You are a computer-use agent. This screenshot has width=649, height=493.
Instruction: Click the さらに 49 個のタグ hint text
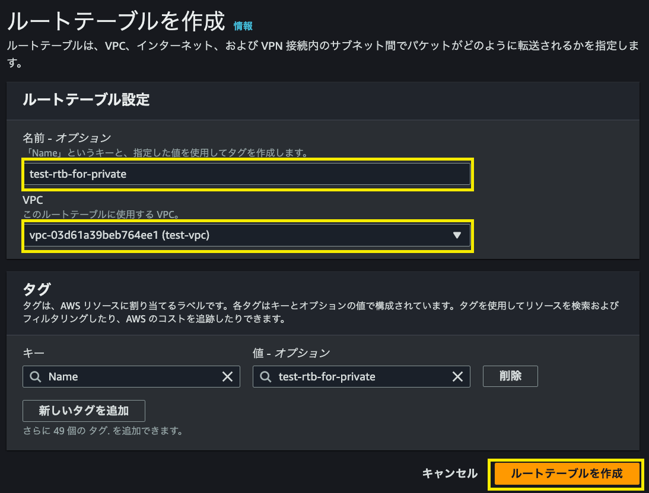pos(103,431)
